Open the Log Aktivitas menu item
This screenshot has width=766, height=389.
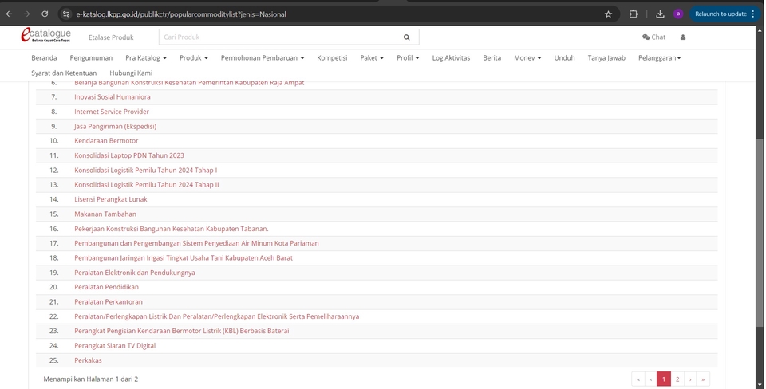(451, 57)
